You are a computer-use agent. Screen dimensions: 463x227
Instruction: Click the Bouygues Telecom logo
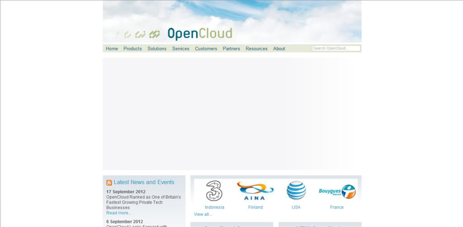tap(337, 192)
